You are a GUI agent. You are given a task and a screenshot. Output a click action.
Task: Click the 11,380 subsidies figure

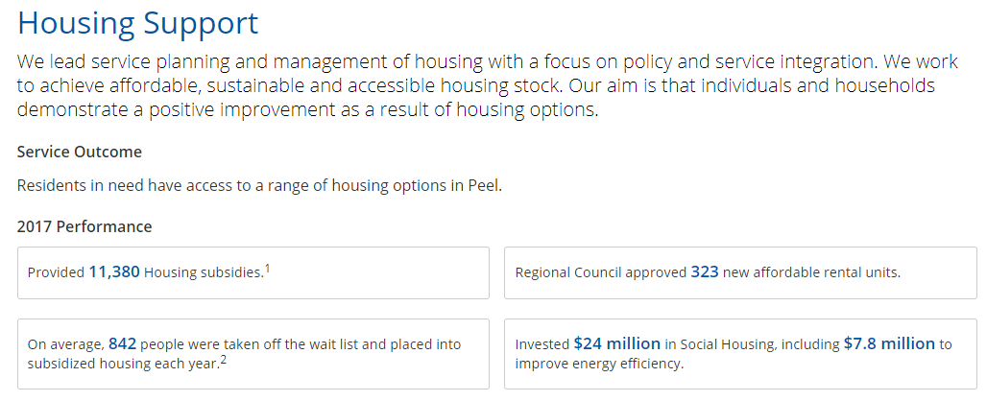[114, 272]
